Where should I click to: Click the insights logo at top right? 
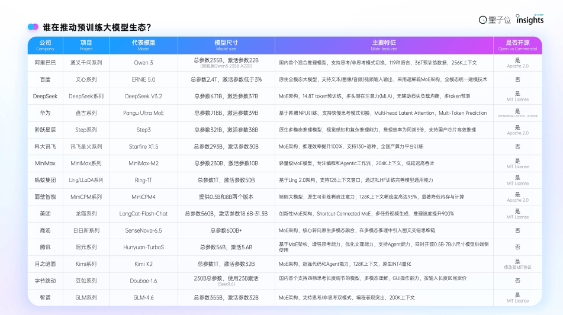(530, 20)
